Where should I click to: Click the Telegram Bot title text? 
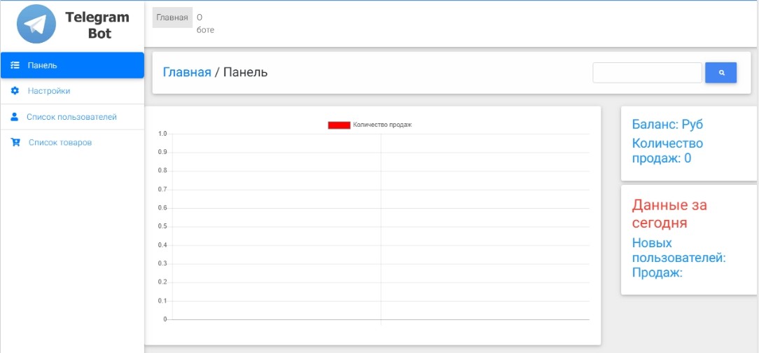[97, 25]
